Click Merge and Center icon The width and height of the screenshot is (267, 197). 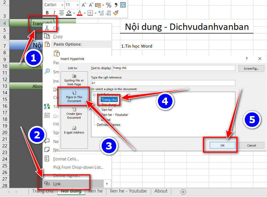(x=123, y=5)
